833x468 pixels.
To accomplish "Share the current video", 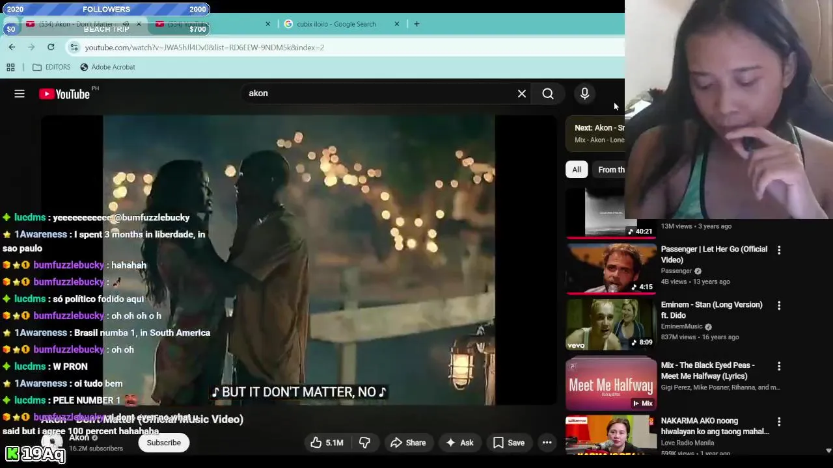I will coord(408,443).
